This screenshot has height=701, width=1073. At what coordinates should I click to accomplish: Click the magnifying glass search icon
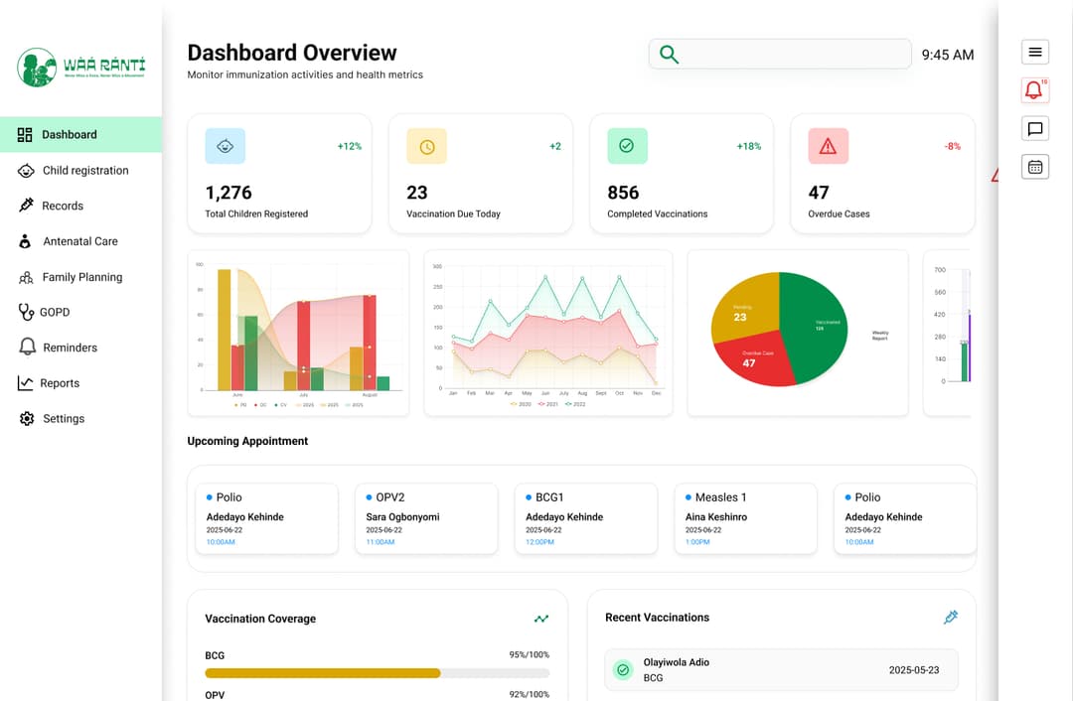[670, 55]
